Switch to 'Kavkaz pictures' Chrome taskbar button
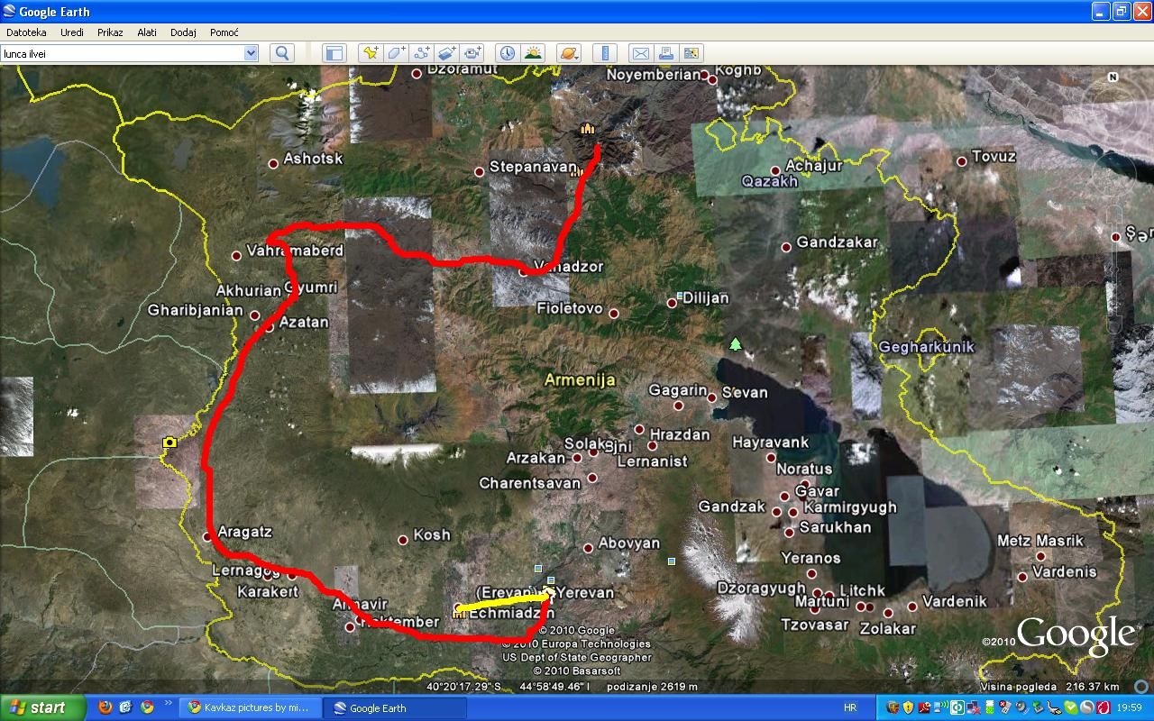The height and width of the screenshot is (721, 1154). tap(249, 707)
